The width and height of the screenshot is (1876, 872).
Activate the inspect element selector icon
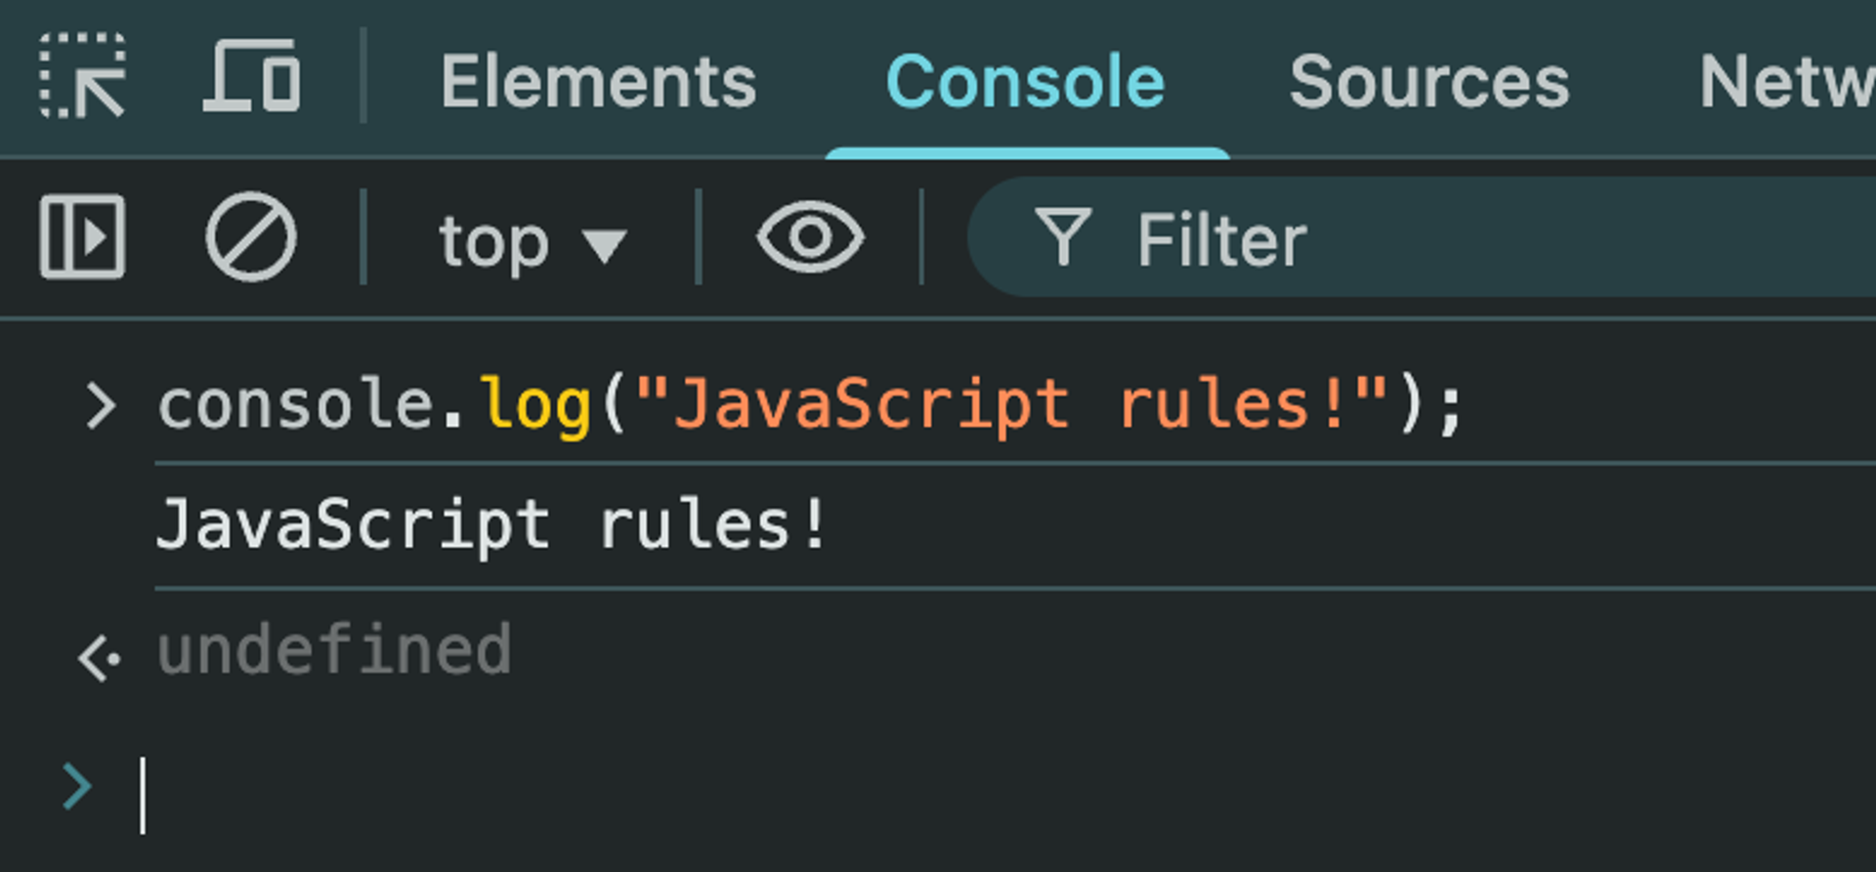point(83,76)
